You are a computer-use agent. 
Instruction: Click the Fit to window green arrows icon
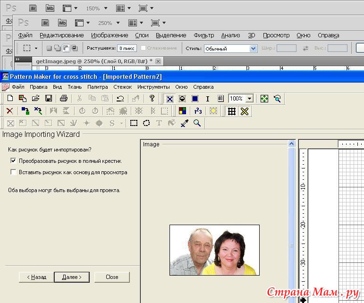pyautogui.click(x=264, y=99)
